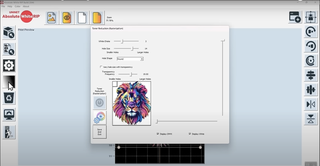
Task: Click the toner reduction power button
Action: point(99,102)
